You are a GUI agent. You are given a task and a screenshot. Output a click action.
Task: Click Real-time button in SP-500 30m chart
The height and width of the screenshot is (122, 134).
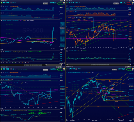pyautogui.click(x=114, y=70)
